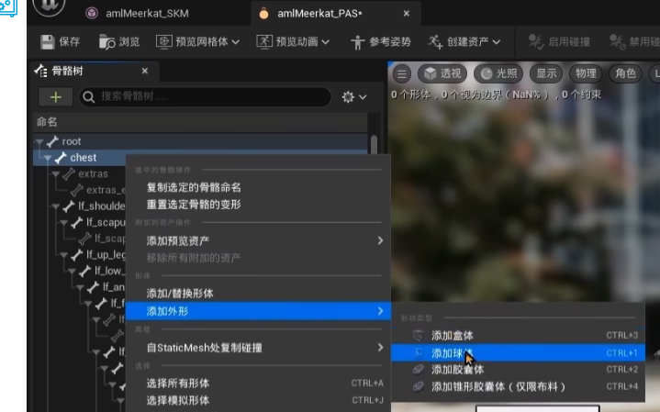
Task: Choose Reset Selected Bone Transforms (重置选定骨骼的变形)
Action: tap(194, 205)
